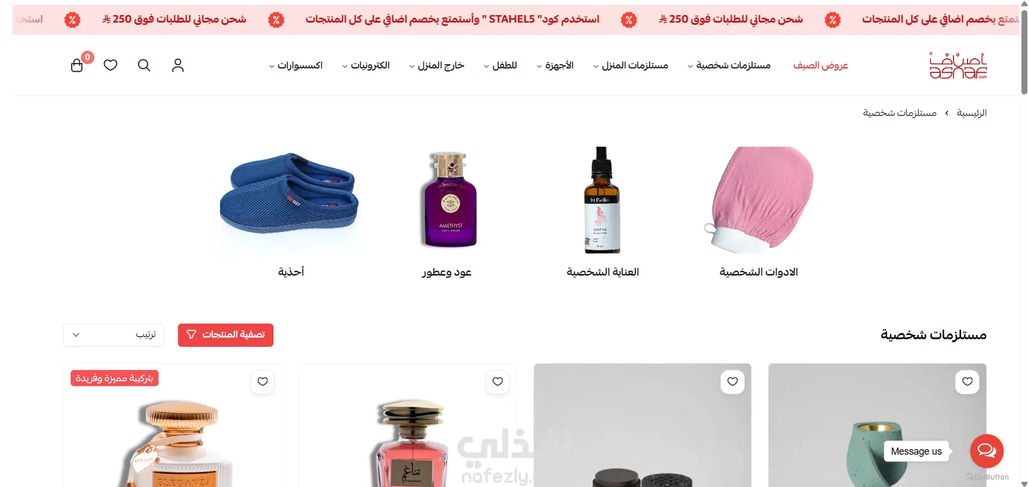Viewport: 1029px width, 487px height.
Task: Click the Asnaf logo
Action: click(958, 65)
